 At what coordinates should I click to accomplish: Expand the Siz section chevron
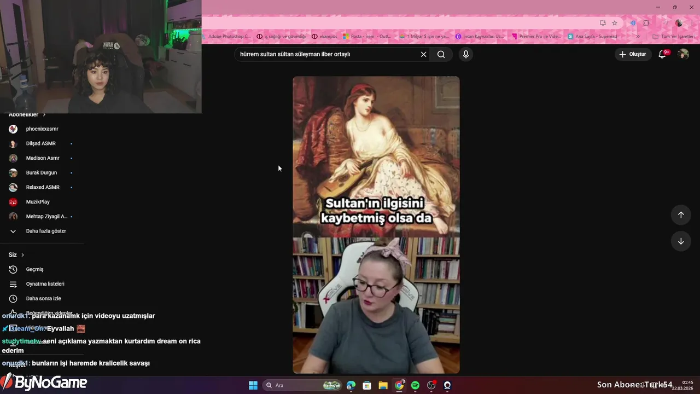22,255
